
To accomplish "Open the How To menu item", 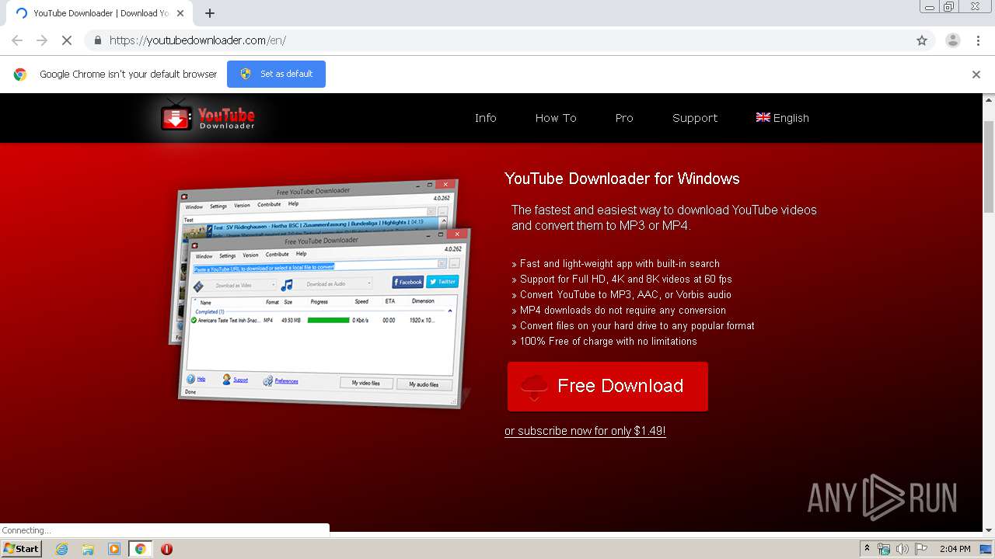I will pos(556,118).
